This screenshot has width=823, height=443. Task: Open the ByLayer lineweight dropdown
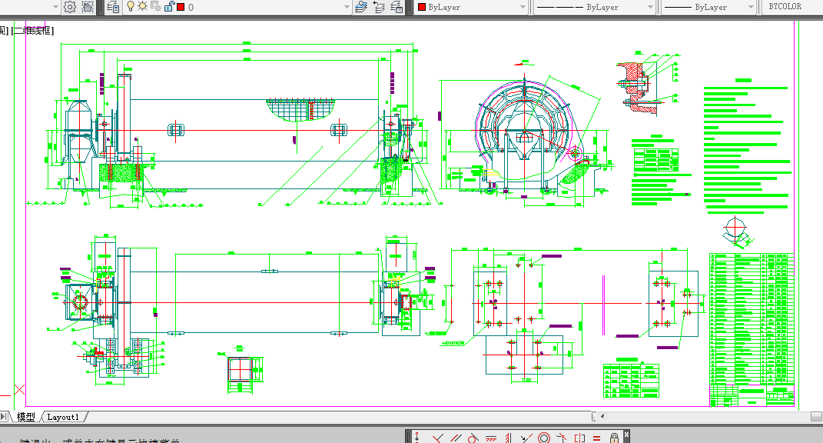pyautogui.click(x=751, y=7)
